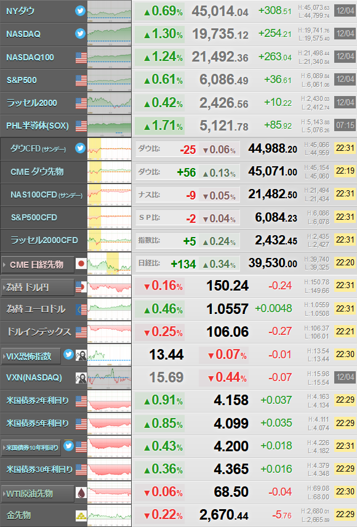Click the PHL半導体(SOX) mini chart thumbnail
357x527 pixels.
tap(109, 126)
